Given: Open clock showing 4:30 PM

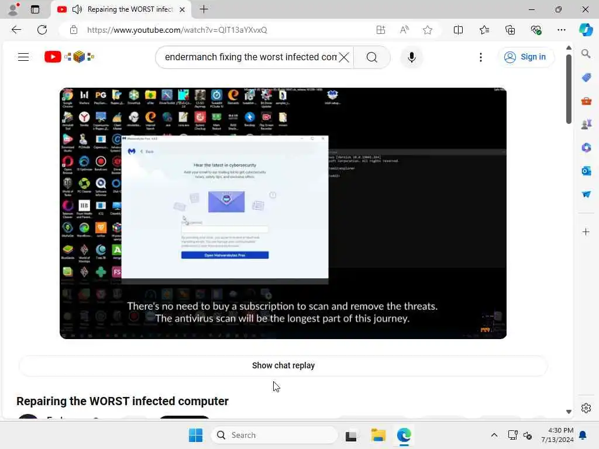Looking at the screenshot, I should pyautogui.click(x=557, y=435).
